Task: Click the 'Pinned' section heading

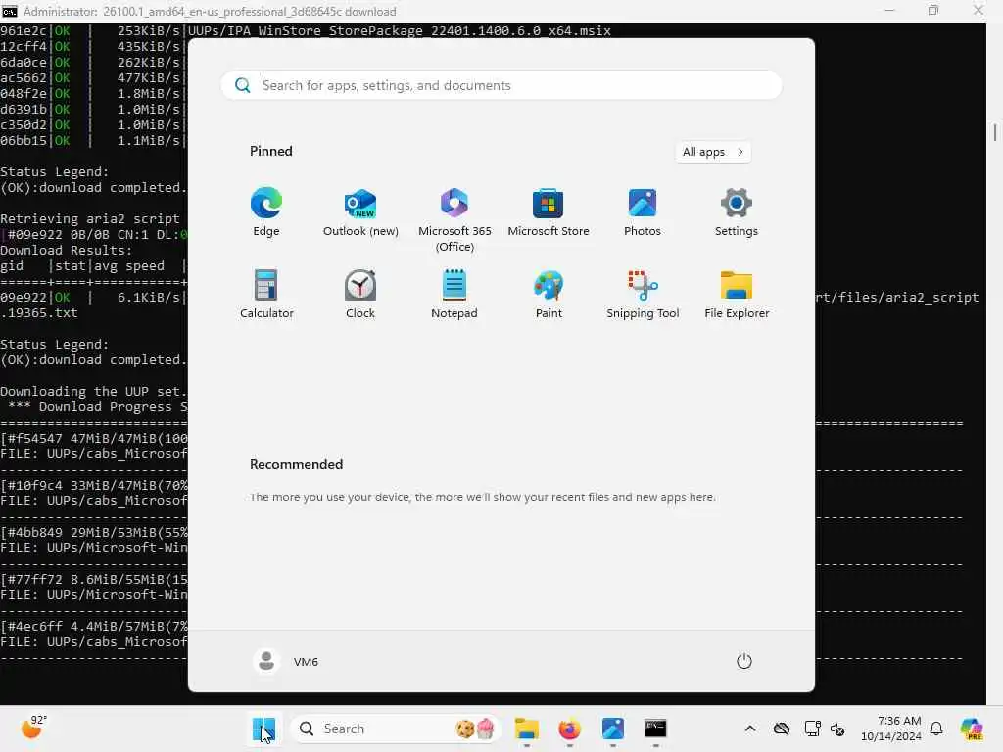Action: pos(271,151)
